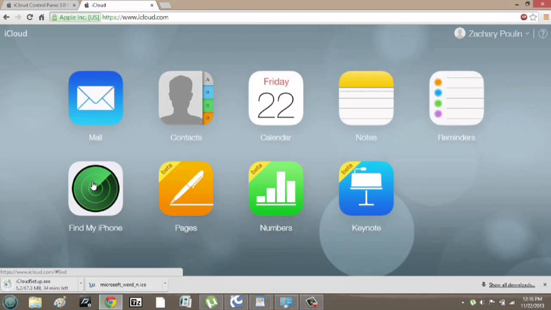Click Show all downloads link
This screenshot has width=551, height=310.
pyautogui.click(x=512, y=285)
